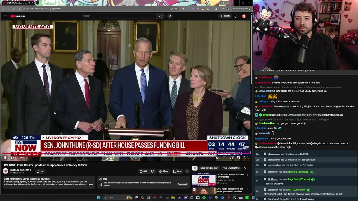This screenshot has height=201, width=358.
Task: Share the live video
Action: (x=164, y=171)
